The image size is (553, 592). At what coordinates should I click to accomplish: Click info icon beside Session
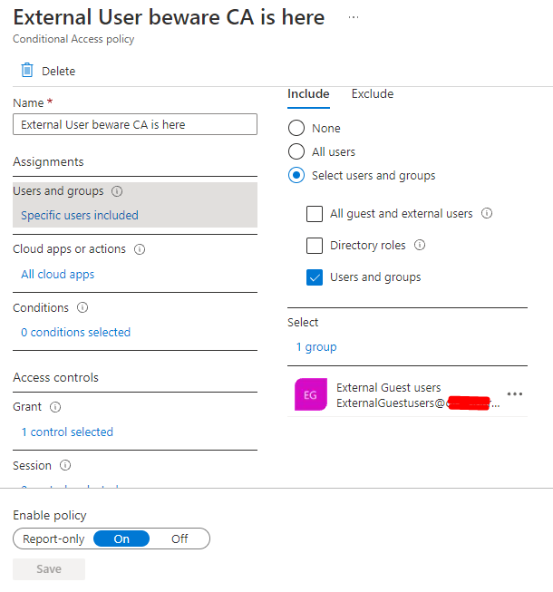pos(65,466)
